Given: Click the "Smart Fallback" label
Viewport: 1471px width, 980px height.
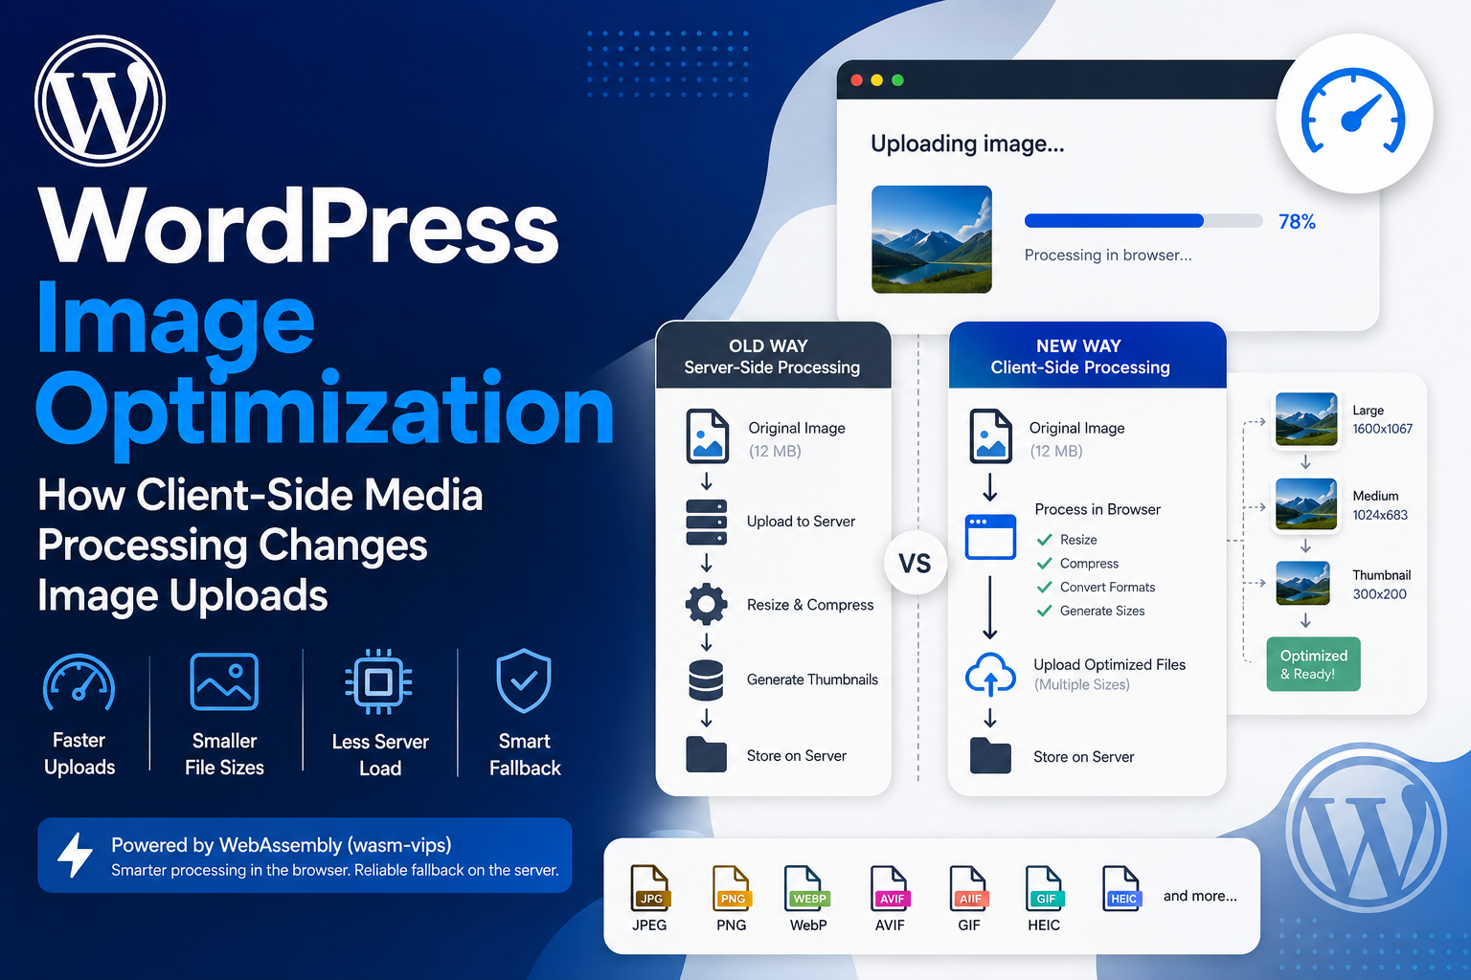Looking at the screenshot, I should coord(525,754).
